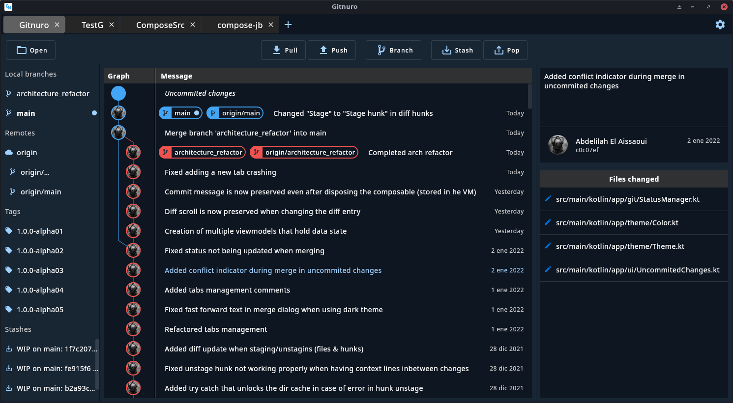Close the TestG tab

point(112,25)
